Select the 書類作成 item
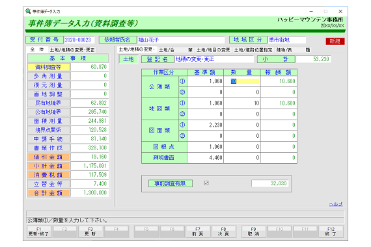This screenshot has height=247, width=371. coord(49,148)
